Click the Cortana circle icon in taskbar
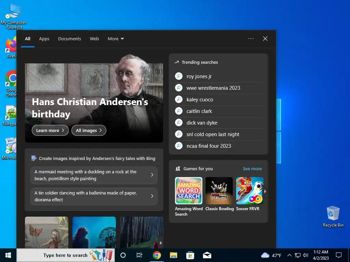Image resolution: width=350 pixels, height=262 pixels. (123, 255)
